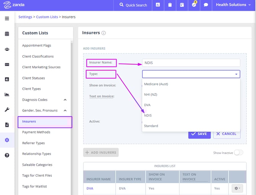The height and width of the screenshot is (195, 256).
Task: Open the chat messages icon in header
Action: click(206, 5)
